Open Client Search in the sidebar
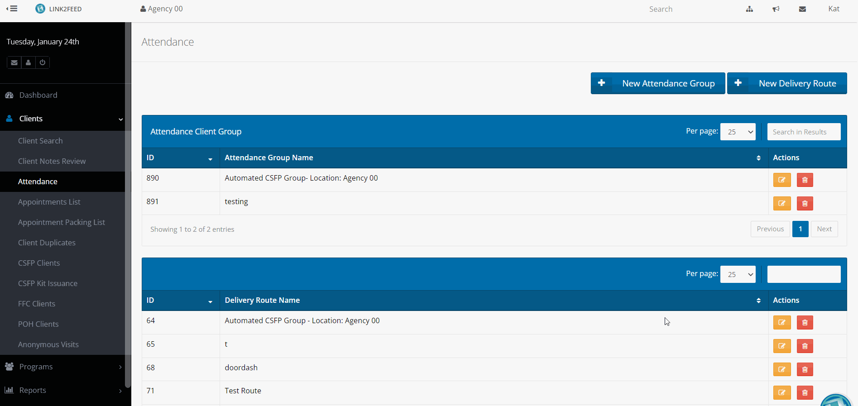Viewport: 858px width, 406px height. pyautogui.click(x=40, y=141)
